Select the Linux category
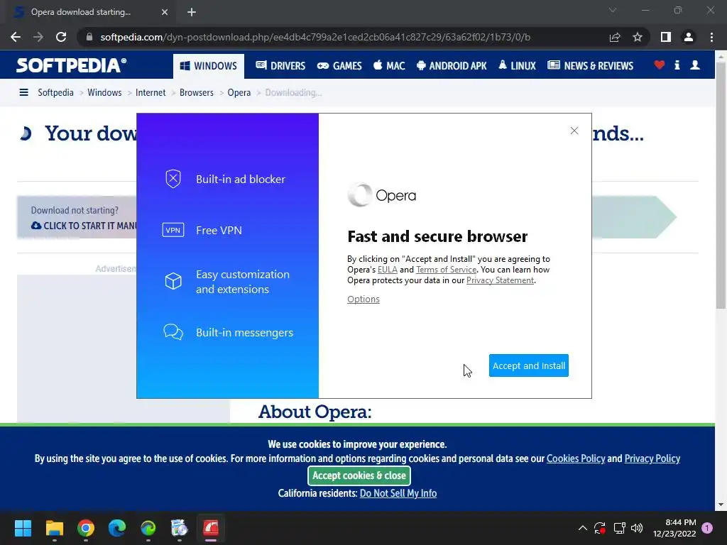 tap(517, 66)
